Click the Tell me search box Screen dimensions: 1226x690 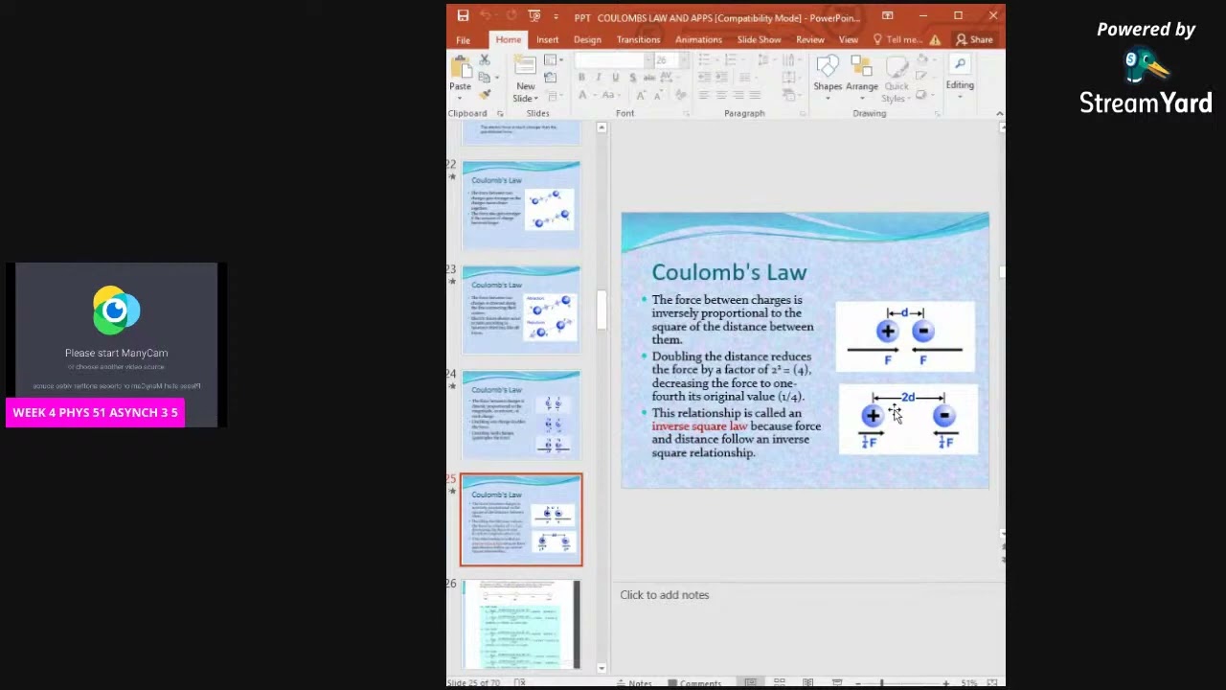pos(897,39)
